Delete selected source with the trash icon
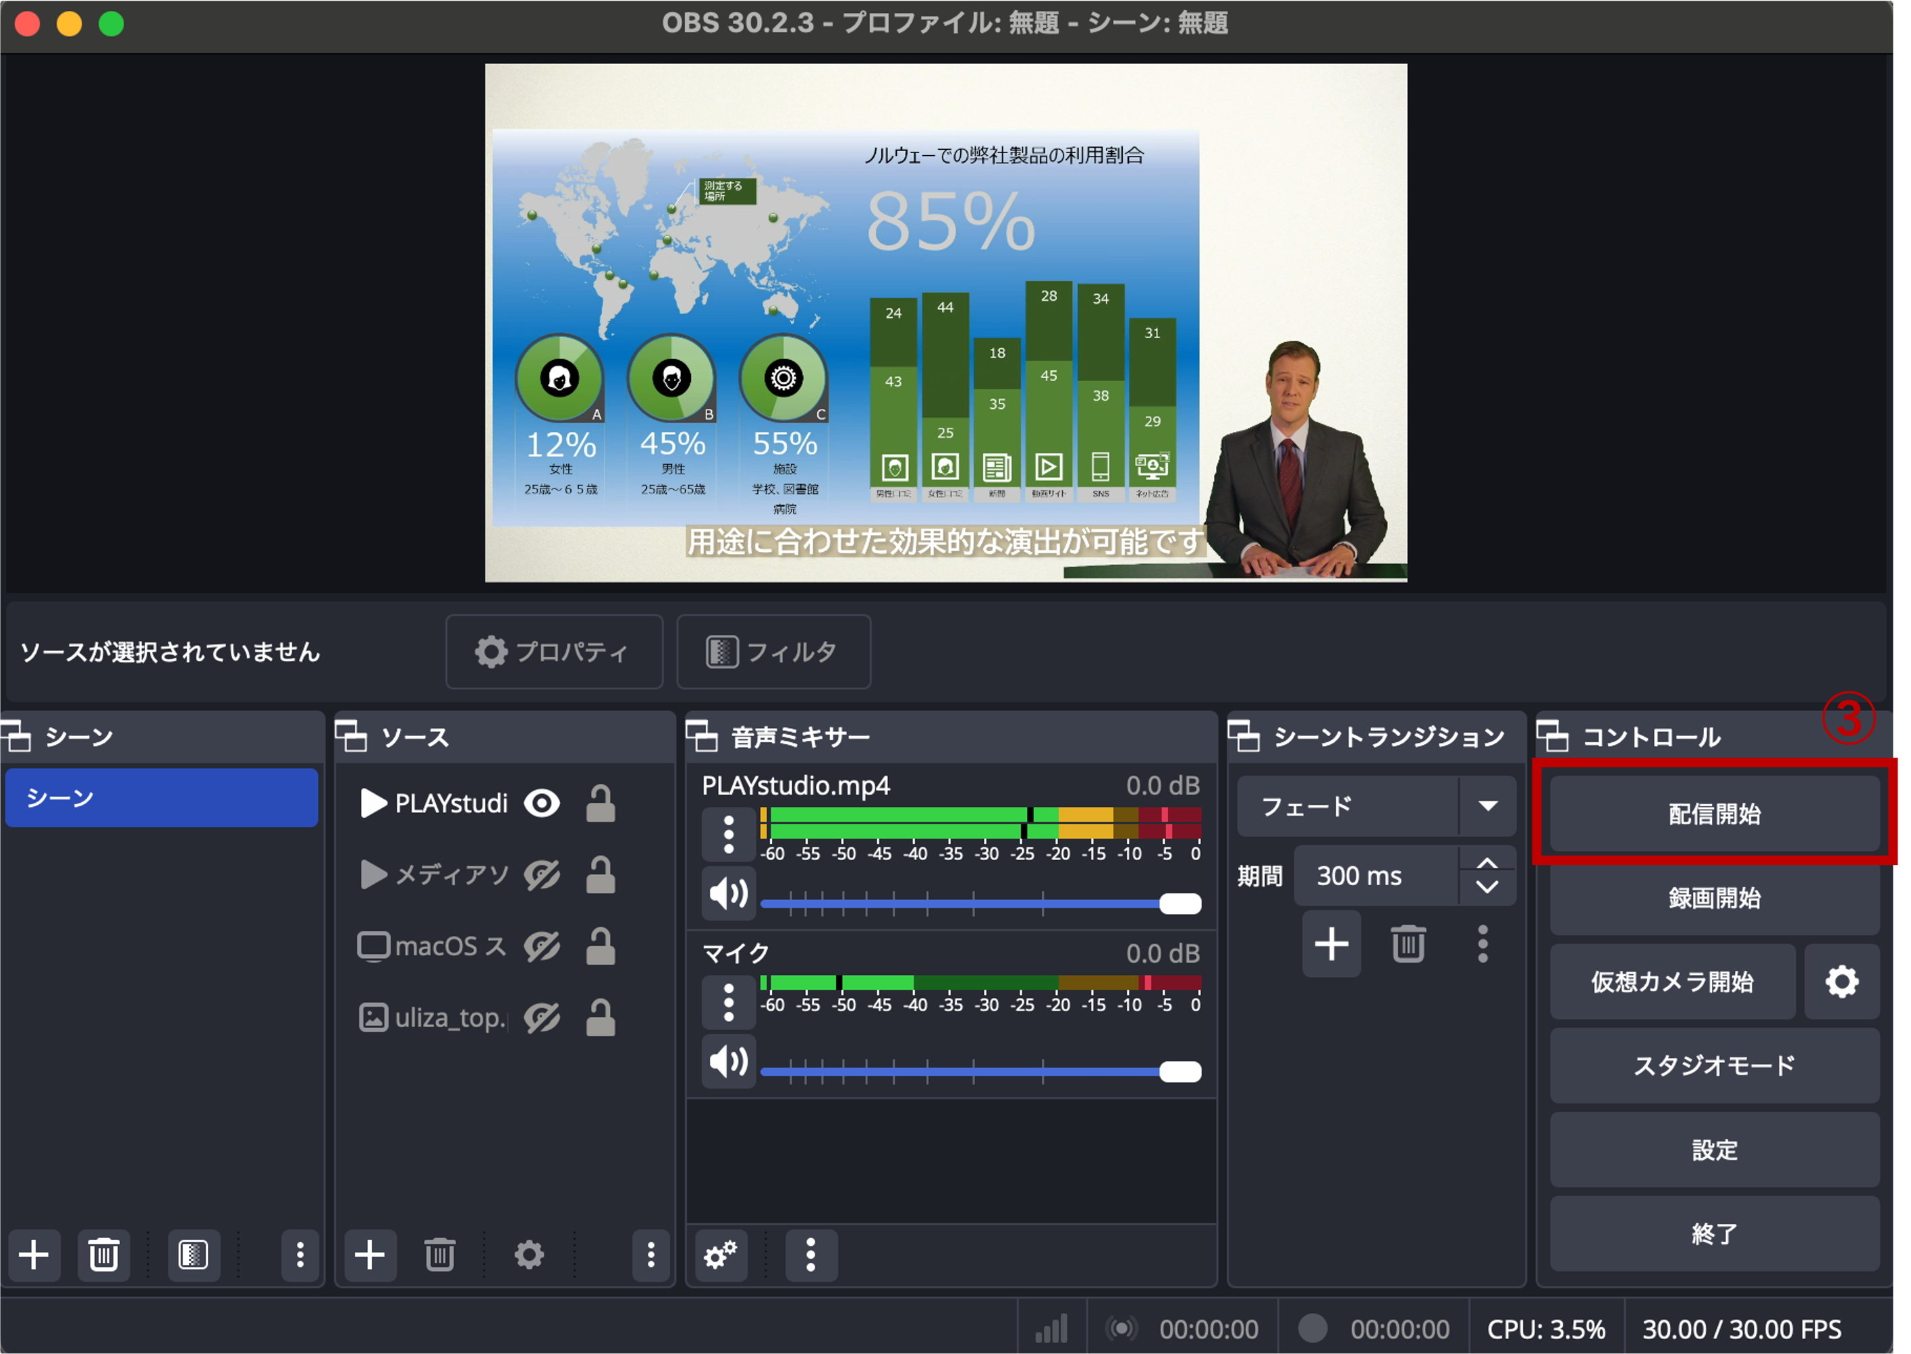This screenshot has height=1354, width=1911. [x=439, y=1254]
